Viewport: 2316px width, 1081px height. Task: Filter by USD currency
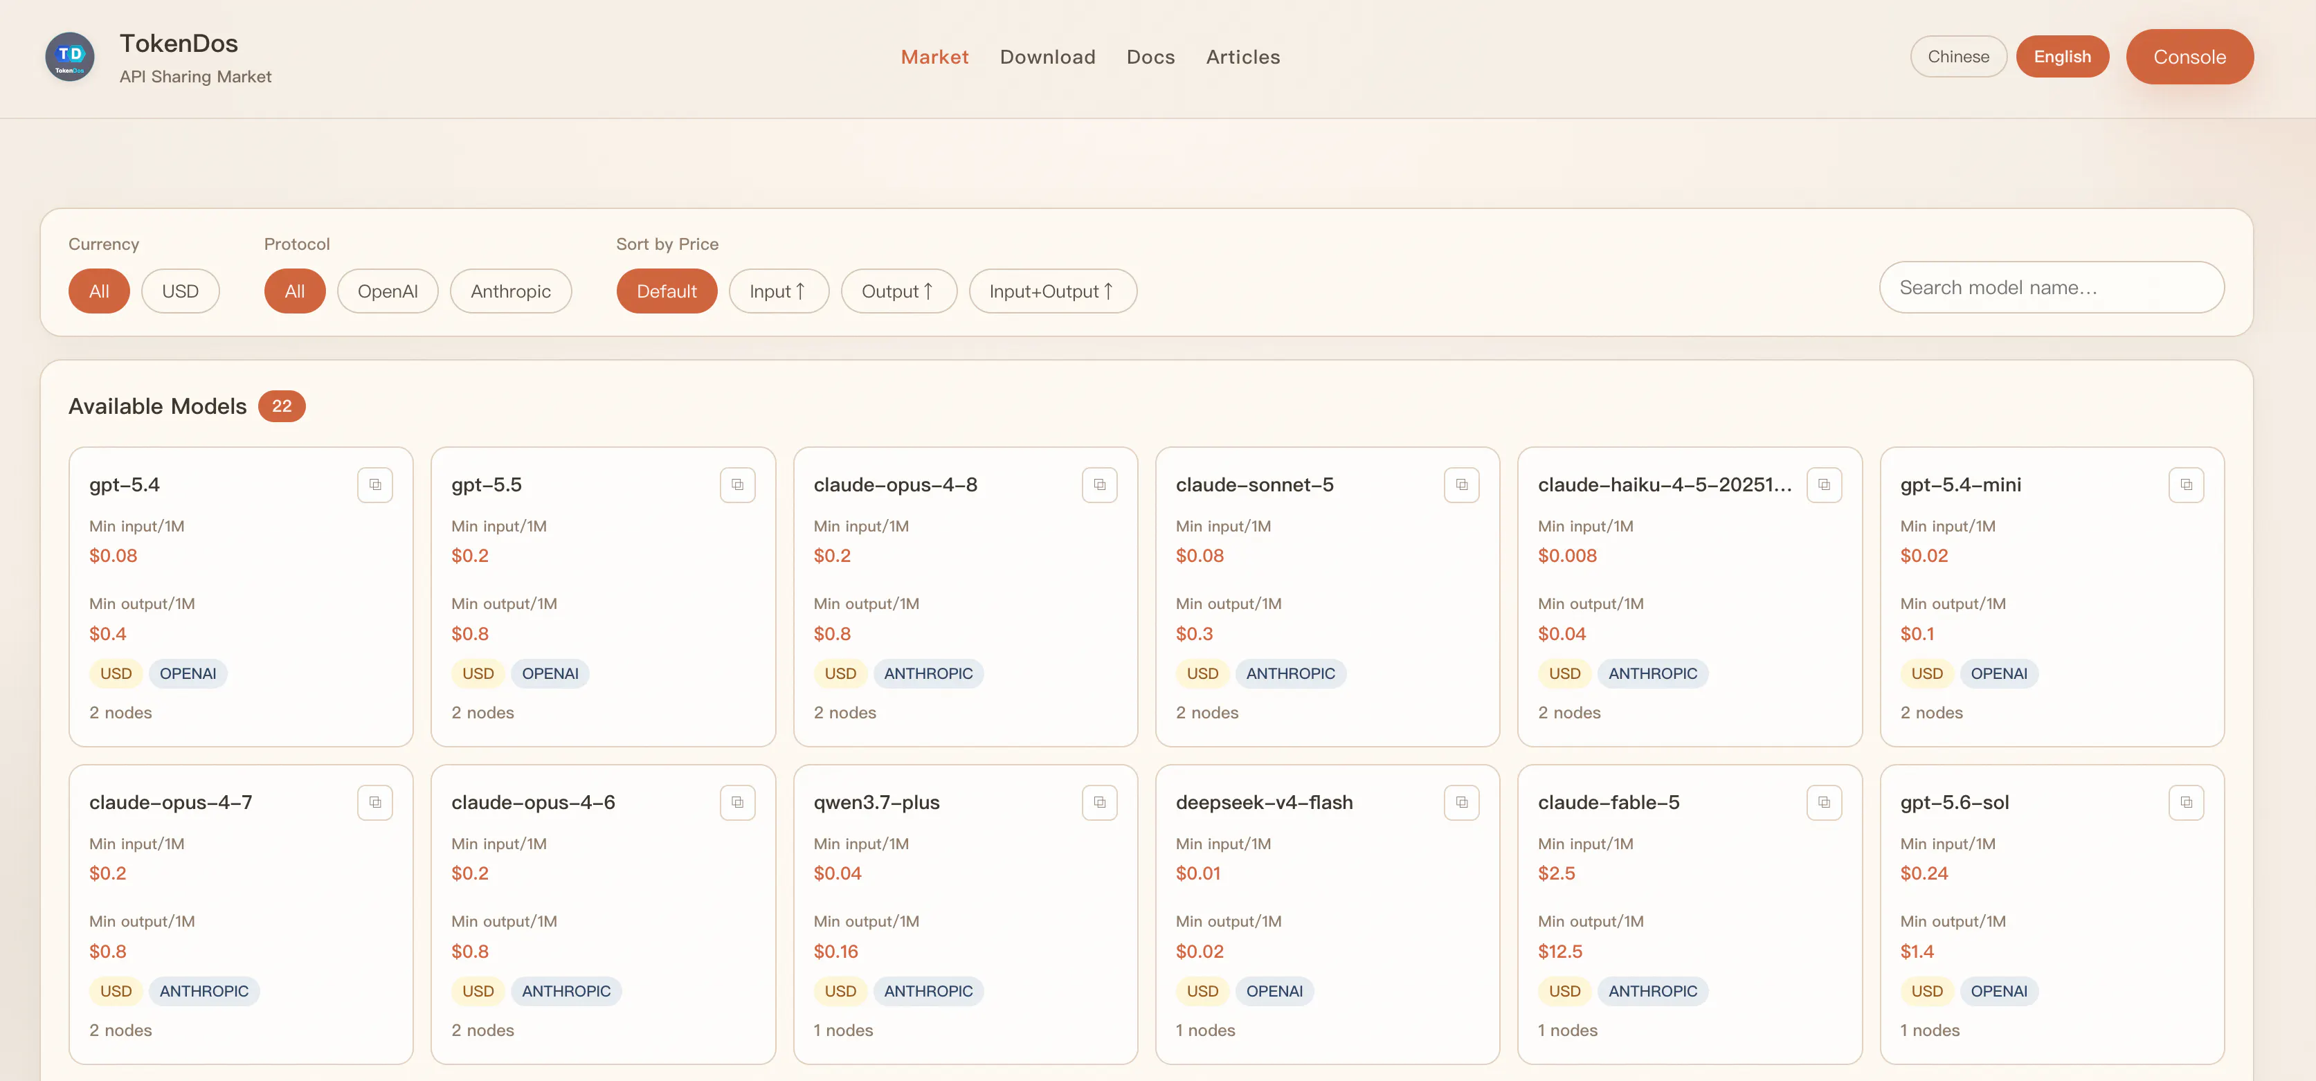180,291
